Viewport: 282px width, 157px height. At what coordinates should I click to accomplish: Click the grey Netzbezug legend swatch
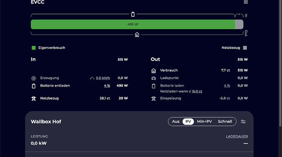coord(245,48)
